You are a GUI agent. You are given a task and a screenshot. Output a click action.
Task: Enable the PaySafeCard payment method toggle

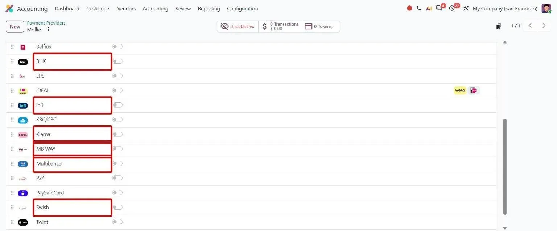[117, 193]
